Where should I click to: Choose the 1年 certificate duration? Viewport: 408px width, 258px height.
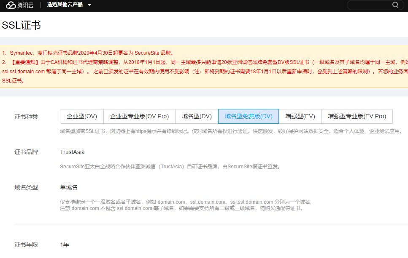coord(63,245)
